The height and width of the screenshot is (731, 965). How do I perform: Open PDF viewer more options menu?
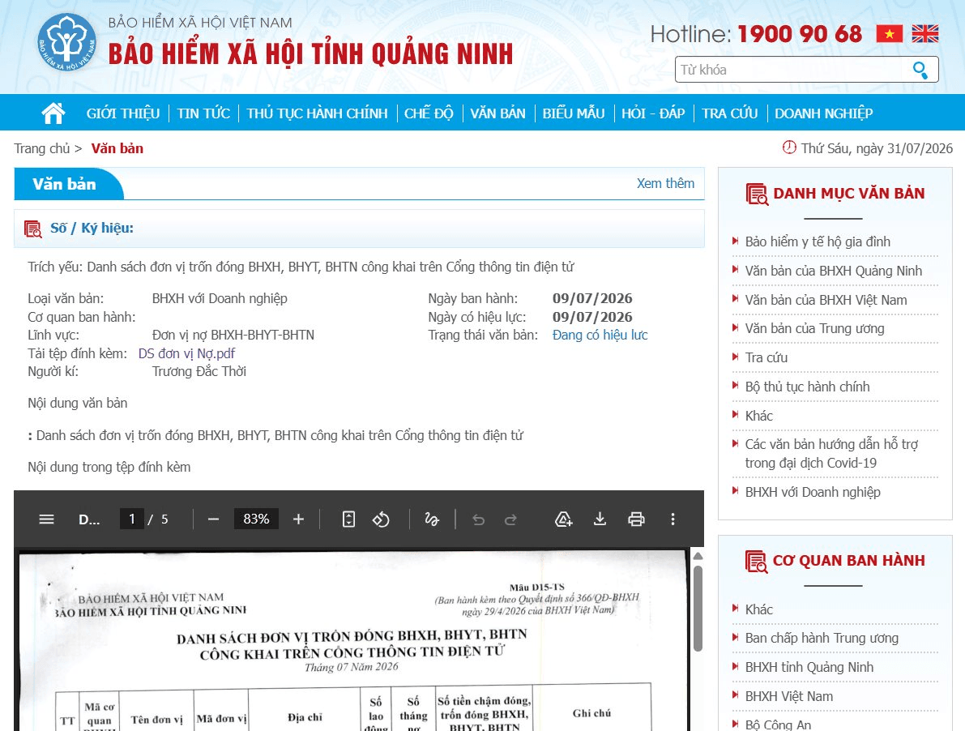673,519
